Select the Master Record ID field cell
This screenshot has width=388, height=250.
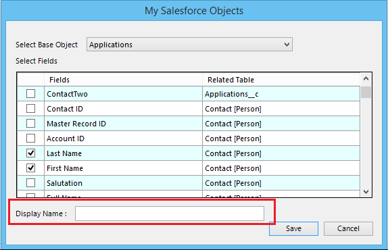123,124
